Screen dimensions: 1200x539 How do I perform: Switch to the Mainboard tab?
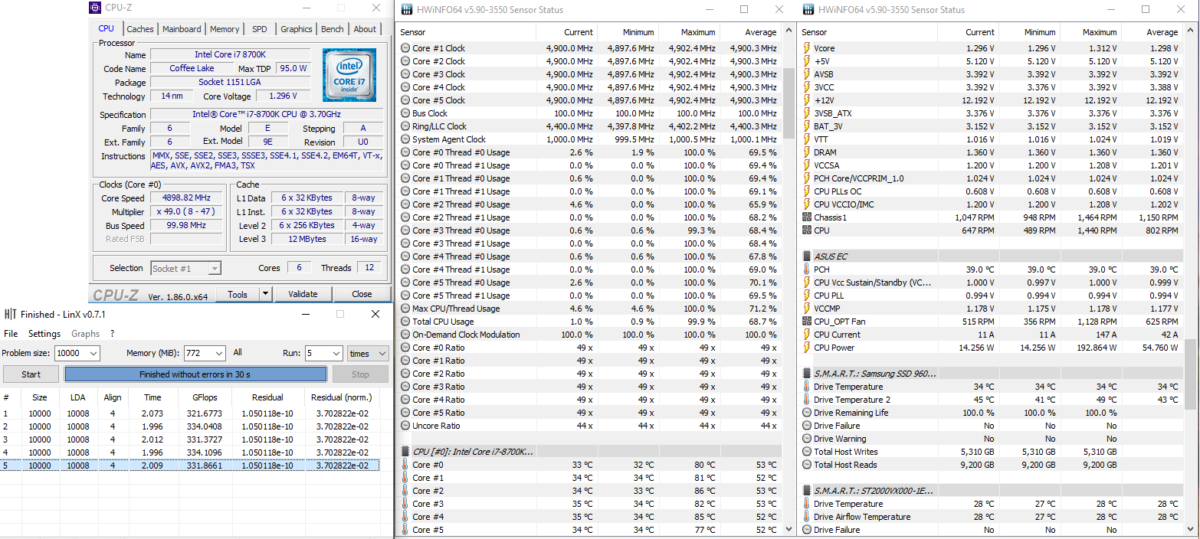point(182,29)
